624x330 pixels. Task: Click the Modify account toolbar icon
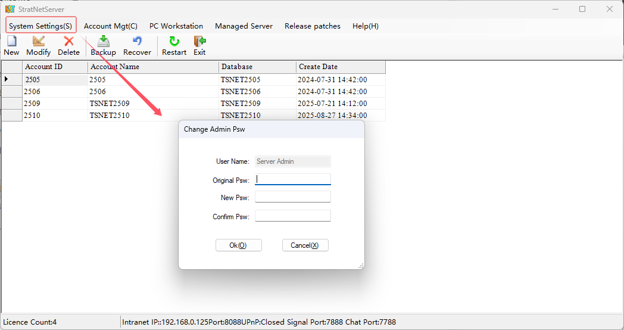(39, 41)
